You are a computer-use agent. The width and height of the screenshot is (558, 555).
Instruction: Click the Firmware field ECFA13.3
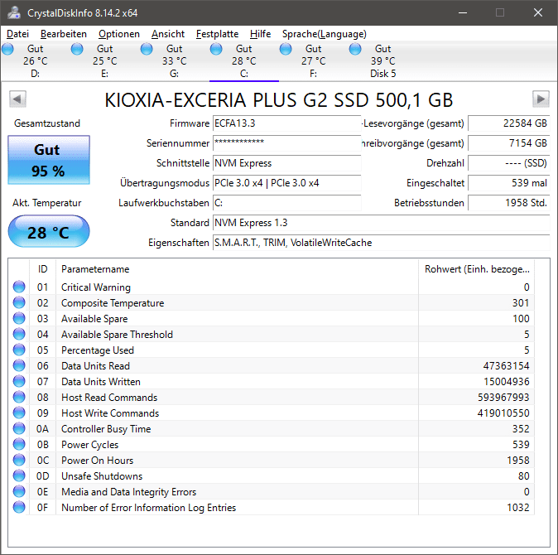[286, 123]
